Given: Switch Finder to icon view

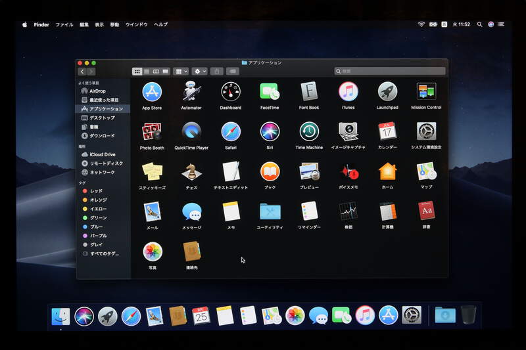Looking at the screenshot, I should click(x=137, y=72).
